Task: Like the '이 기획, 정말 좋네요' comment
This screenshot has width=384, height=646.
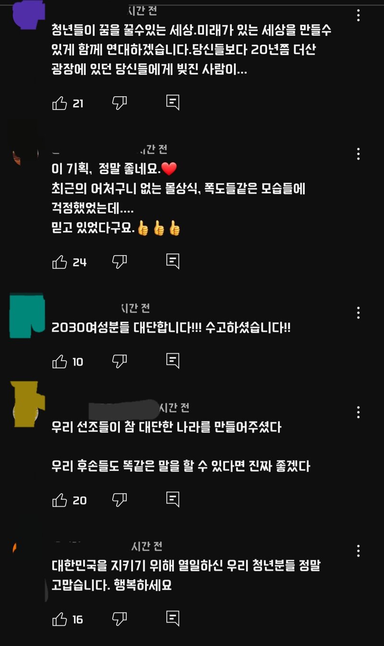Action: 60,262
